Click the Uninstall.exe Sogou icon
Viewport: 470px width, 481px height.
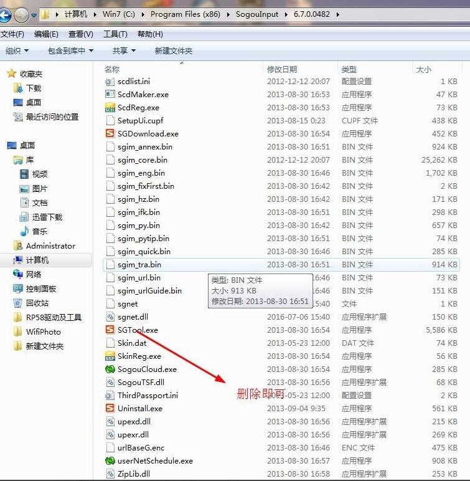(x=110, y=408)
